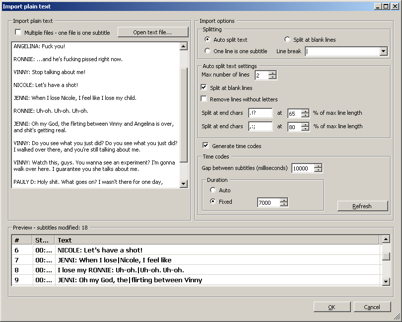Screen dimensions: 402x322
Task: Switch splitting to 'Split at blank lines'
Action: click(x=287, y=39)
